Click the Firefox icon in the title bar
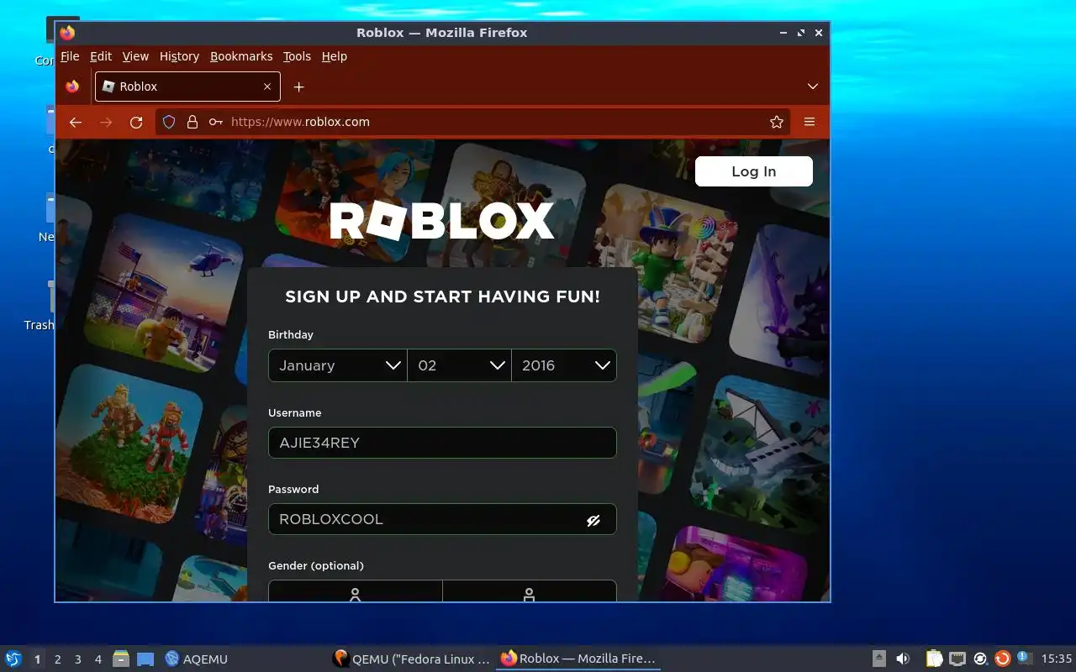The width and height of the screenshot is (1076, 672). pyautogui.click(x=67, y=33)
